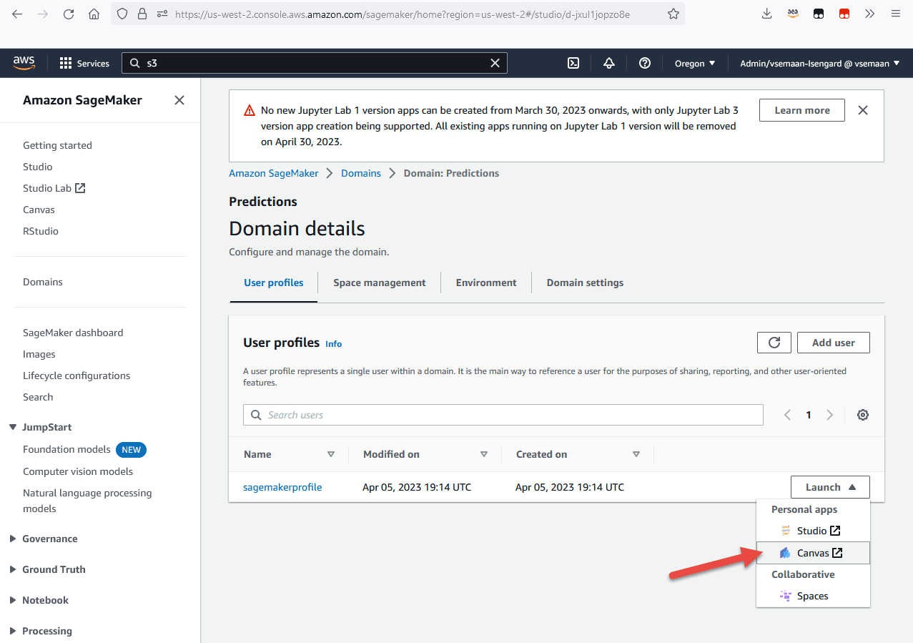Choose Spaces from the Launch menu
The width and height of the screenshot is (913, 643).
pyautogui.click(x=813, y=596)
